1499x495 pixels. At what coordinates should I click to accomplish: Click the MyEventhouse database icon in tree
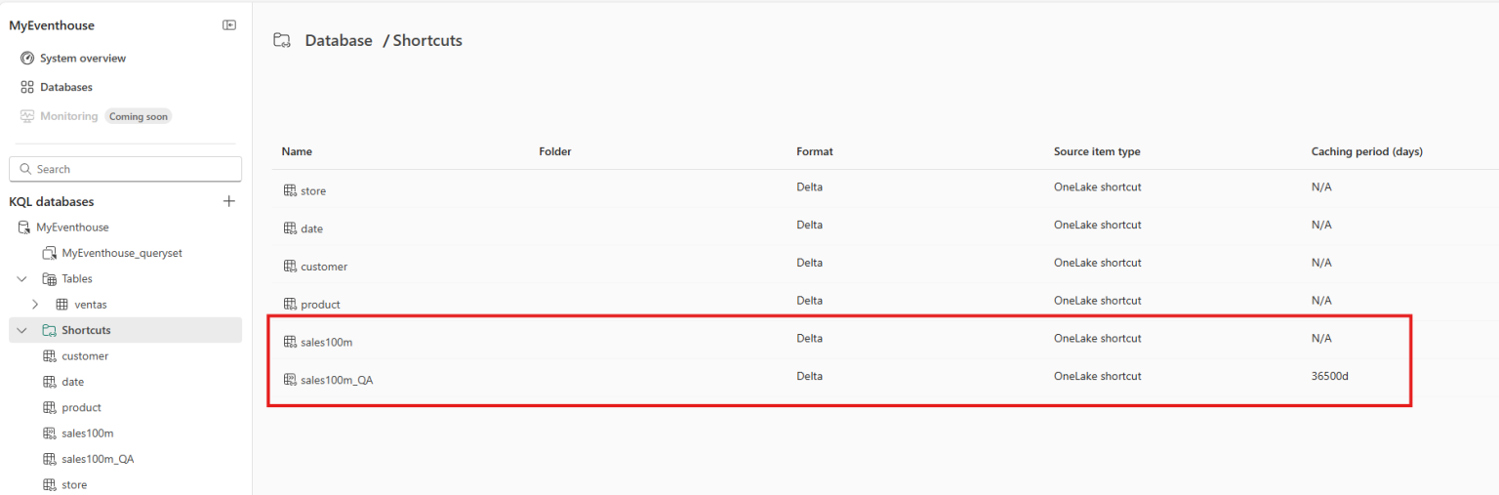[x=24, y=227]
